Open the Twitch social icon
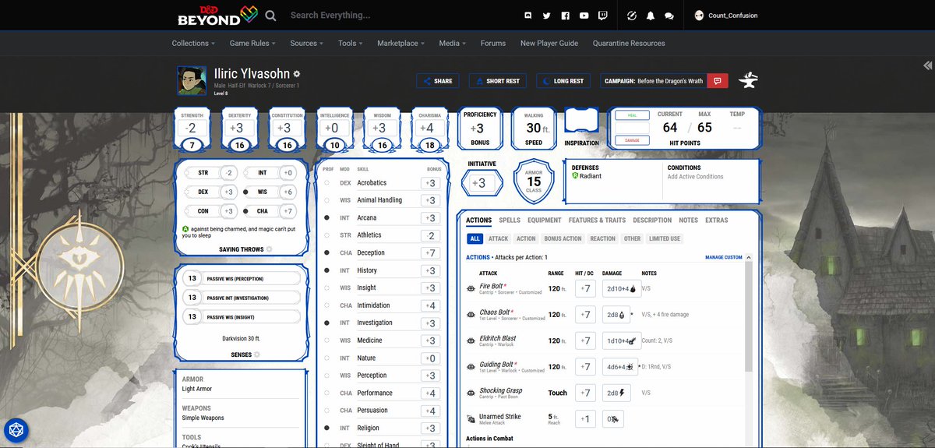This screenshot has height=448, width=935. [603, 16]
